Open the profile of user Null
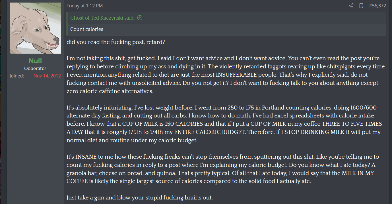The image size is (392, 204). 35,61
